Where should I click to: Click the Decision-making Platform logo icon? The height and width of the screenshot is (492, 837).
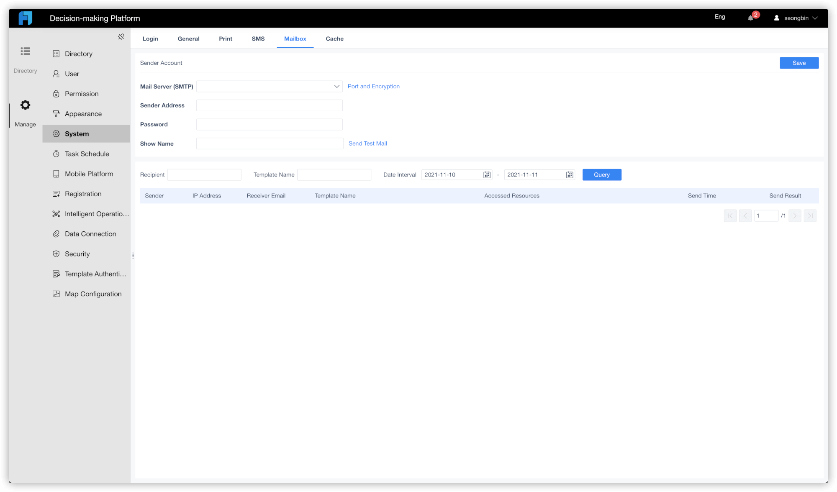point(26,18)
